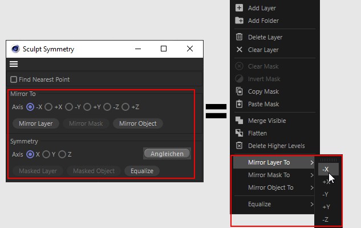Viewport: 361px width, 228px height.
Task: Select the +X Mirror To axis radio
Action: pos(48,107)
